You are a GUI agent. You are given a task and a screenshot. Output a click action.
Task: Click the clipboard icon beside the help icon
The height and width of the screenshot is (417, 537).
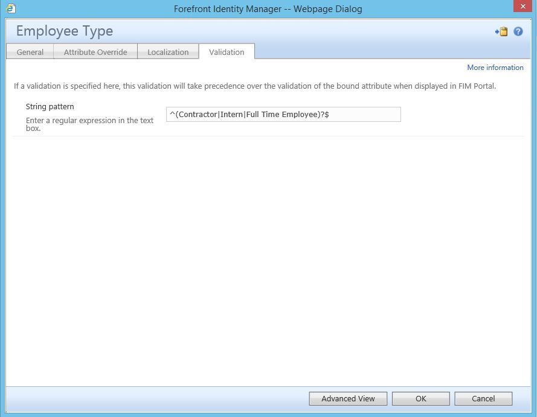click(501, 31)
